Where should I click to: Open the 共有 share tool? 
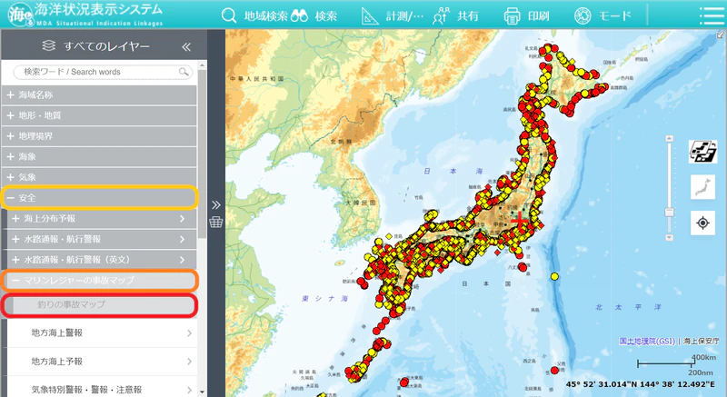click(x=455, y=15)
